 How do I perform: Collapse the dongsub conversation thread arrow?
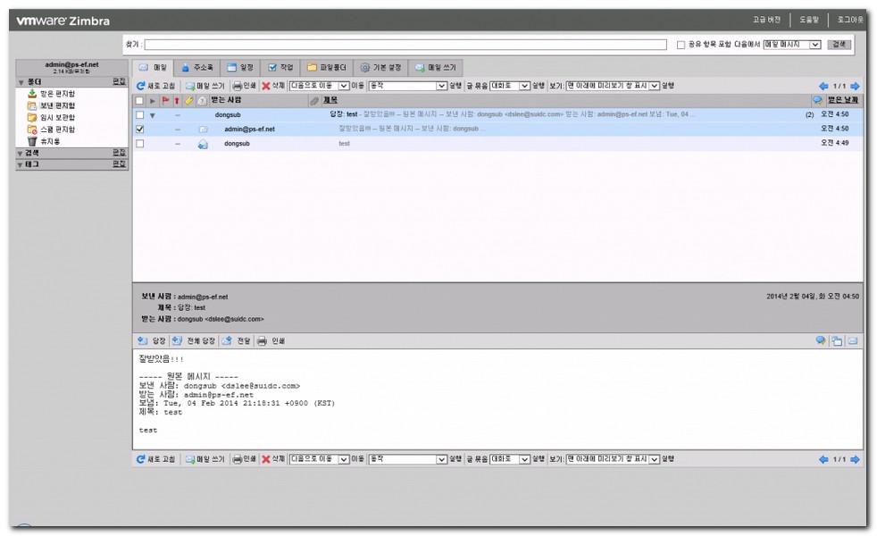152,115
